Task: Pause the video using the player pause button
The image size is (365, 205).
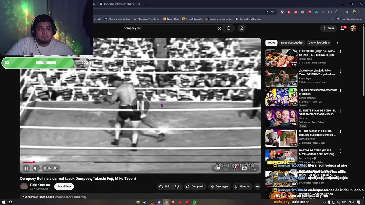Action: 26,168
